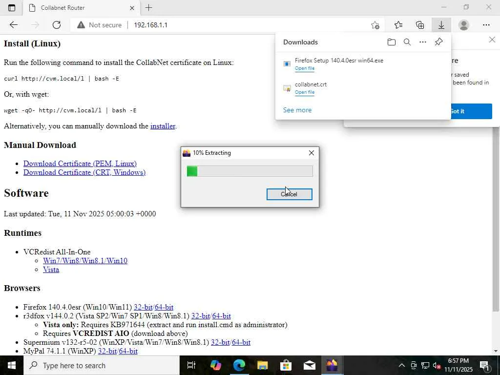Show hidden system tray icons
The image size is (500, 375).
tap(402, 365)
